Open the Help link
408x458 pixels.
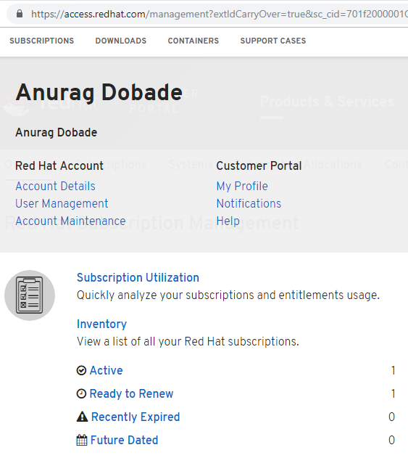tap(228, 221)
